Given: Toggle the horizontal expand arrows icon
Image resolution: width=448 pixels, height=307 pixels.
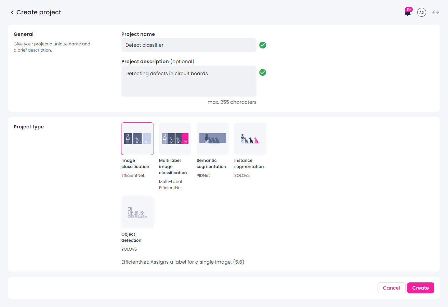Looking at the screenshot, I should (436, 12).
